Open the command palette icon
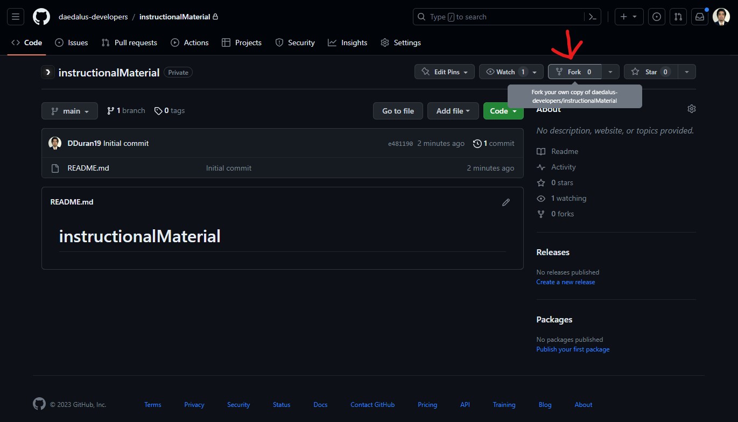Image resolution: width=738 pixels, height=422 pixels. [592, 17]
